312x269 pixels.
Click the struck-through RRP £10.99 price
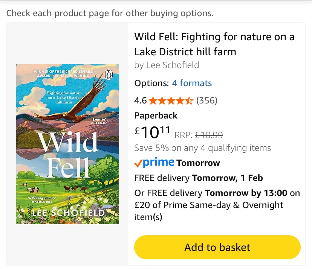209,134
